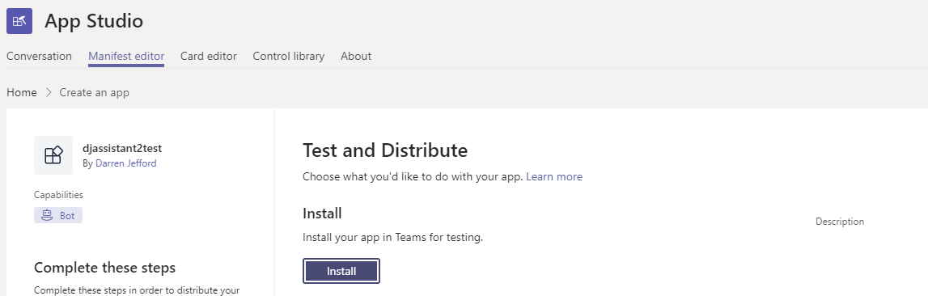Open the About tab
This screenshot has width=928, height=296.
[x=356, y=57]
